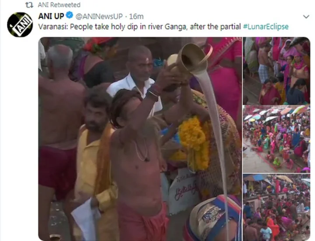Open the #LunarEclipse hashtag link
The width and height of the screenshot is (315, 241).
[266, 27]
